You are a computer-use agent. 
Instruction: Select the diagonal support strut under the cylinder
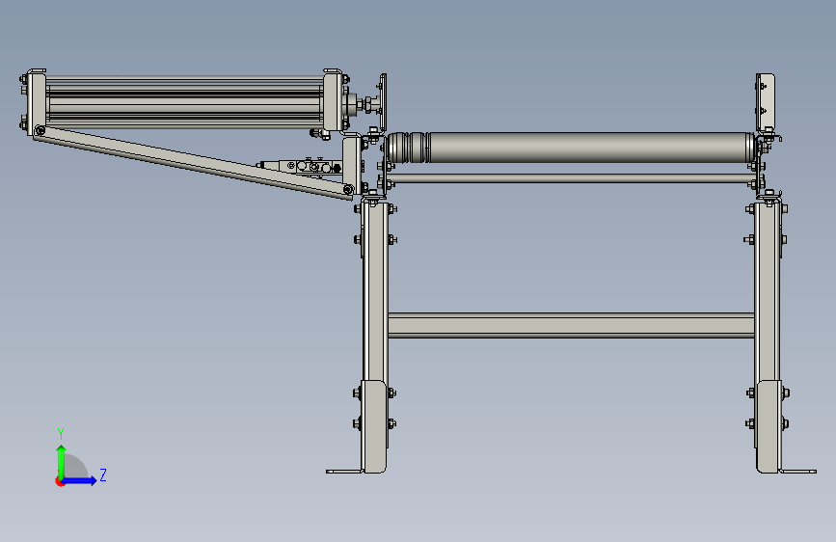click(193, 163)
